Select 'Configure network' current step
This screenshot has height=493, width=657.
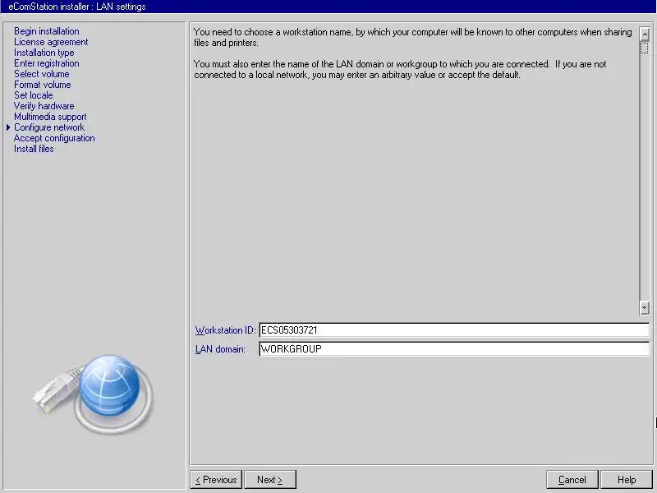coord(49,127)
